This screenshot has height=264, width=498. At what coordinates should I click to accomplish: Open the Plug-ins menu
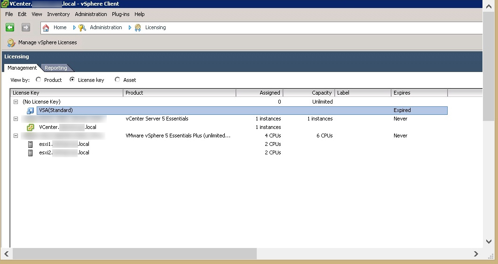121,14
